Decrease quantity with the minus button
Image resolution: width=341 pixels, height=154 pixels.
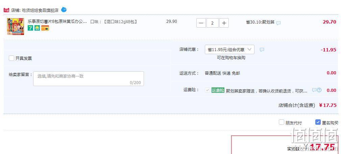click(x=201, y=23)
